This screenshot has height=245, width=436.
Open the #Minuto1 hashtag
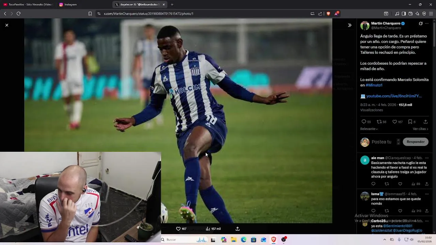[374, 85]
